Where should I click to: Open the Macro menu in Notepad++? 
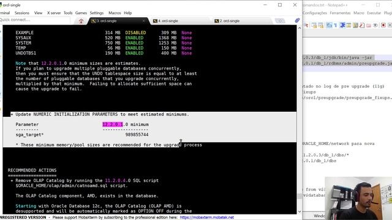click(359, 13)
